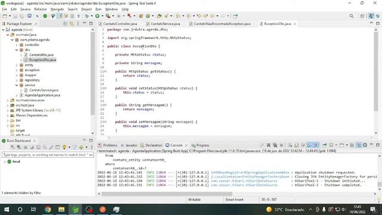Click the Boot Dashboard lightbulb icon
Image resolution: width=382 pixels, height=215 pixels.
(x=64, y=148)
